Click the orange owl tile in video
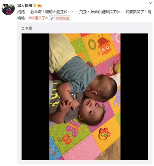154x166 pixels. click(104, 45)
